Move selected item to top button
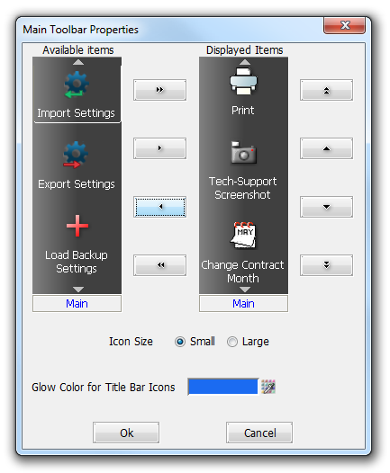The image size is (390, 473). [x=326, y=90]
